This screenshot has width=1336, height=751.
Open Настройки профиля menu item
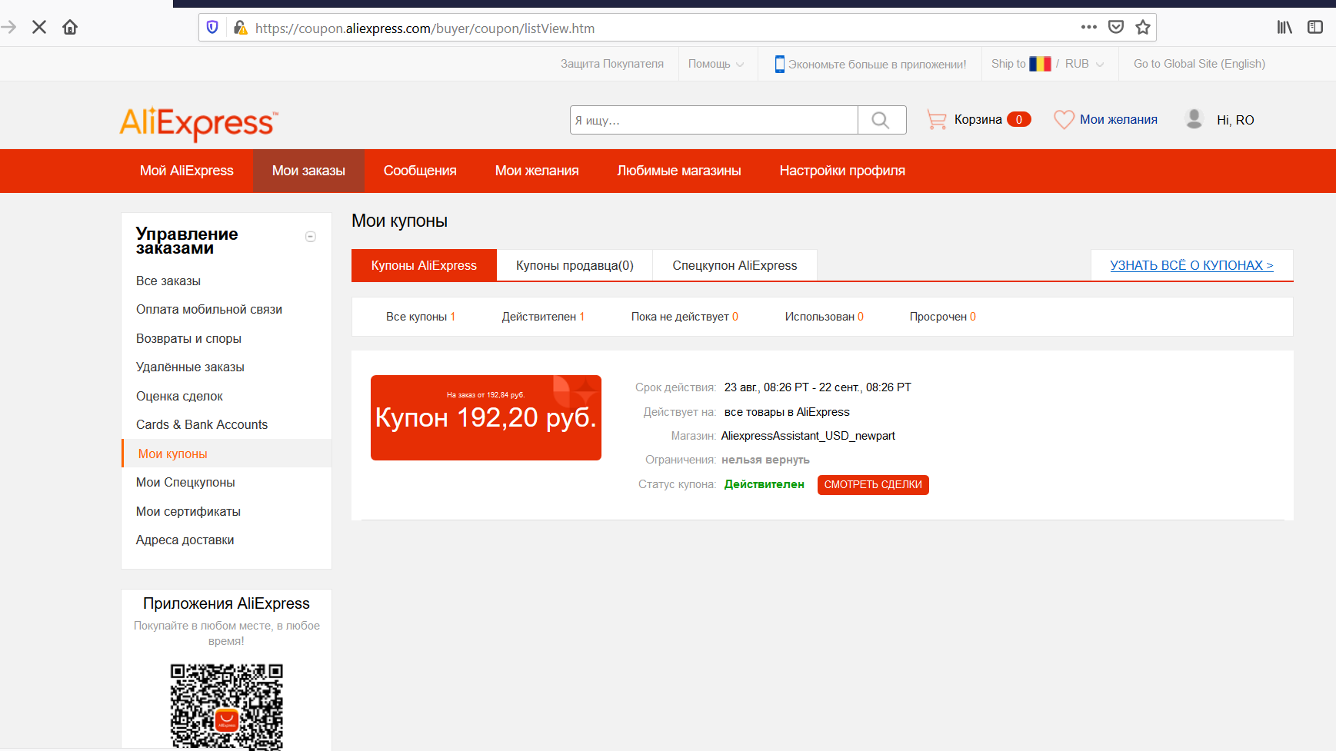pos(842,171)
